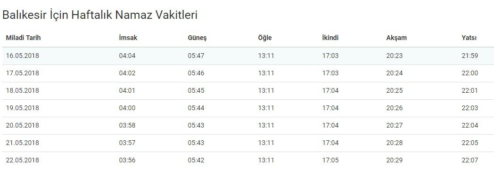
Task: Click İkindi time 17:05
Action: pos(330,161)
